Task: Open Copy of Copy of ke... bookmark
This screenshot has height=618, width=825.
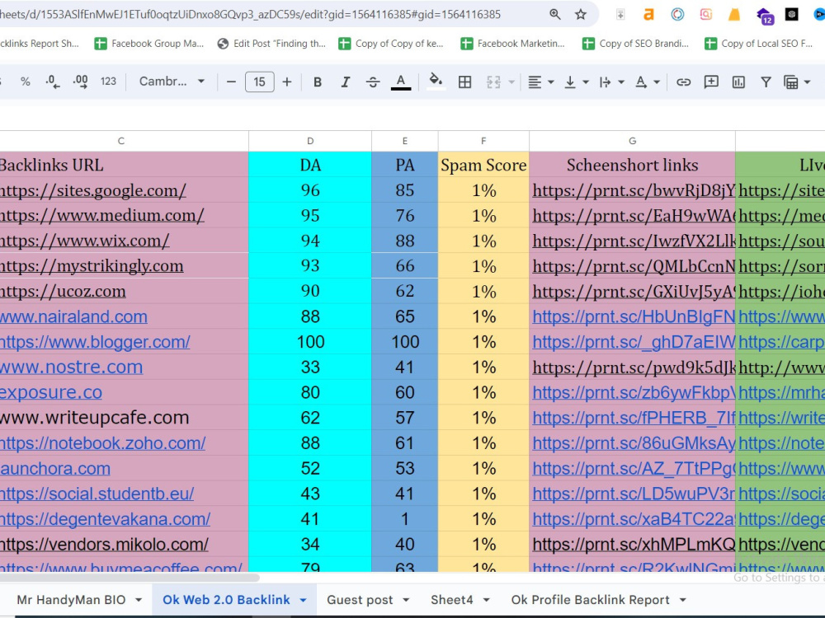Action: click(391, 44)
